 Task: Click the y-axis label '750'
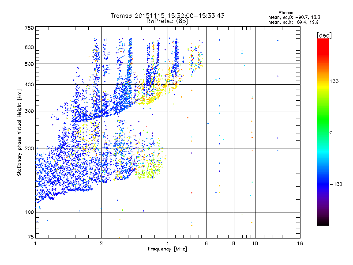(x=29, y=28)
